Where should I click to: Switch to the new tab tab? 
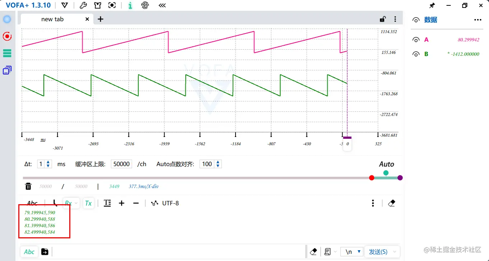pyautogui.click(x=52, y=19)
